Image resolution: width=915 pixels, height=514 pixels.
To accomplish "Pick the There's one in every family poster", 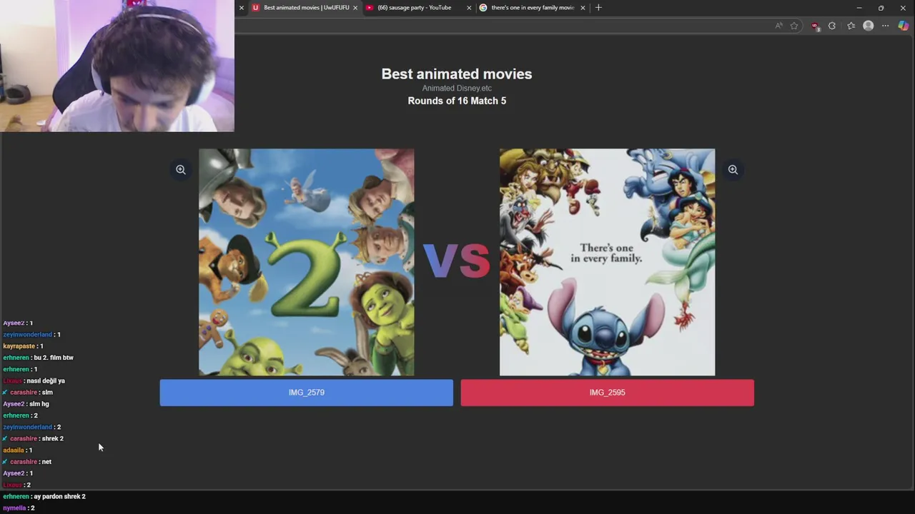I will [x=607, y=262].
